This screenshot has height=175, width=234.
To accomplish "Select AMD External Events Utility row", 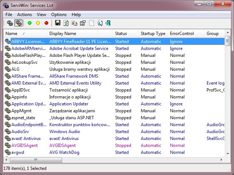I will tap(114, 83).
